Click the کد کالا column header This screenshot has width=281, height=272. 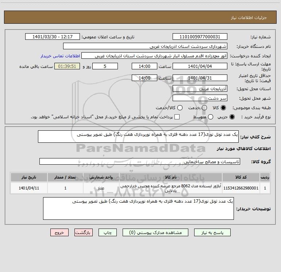(x=241, y=177)
